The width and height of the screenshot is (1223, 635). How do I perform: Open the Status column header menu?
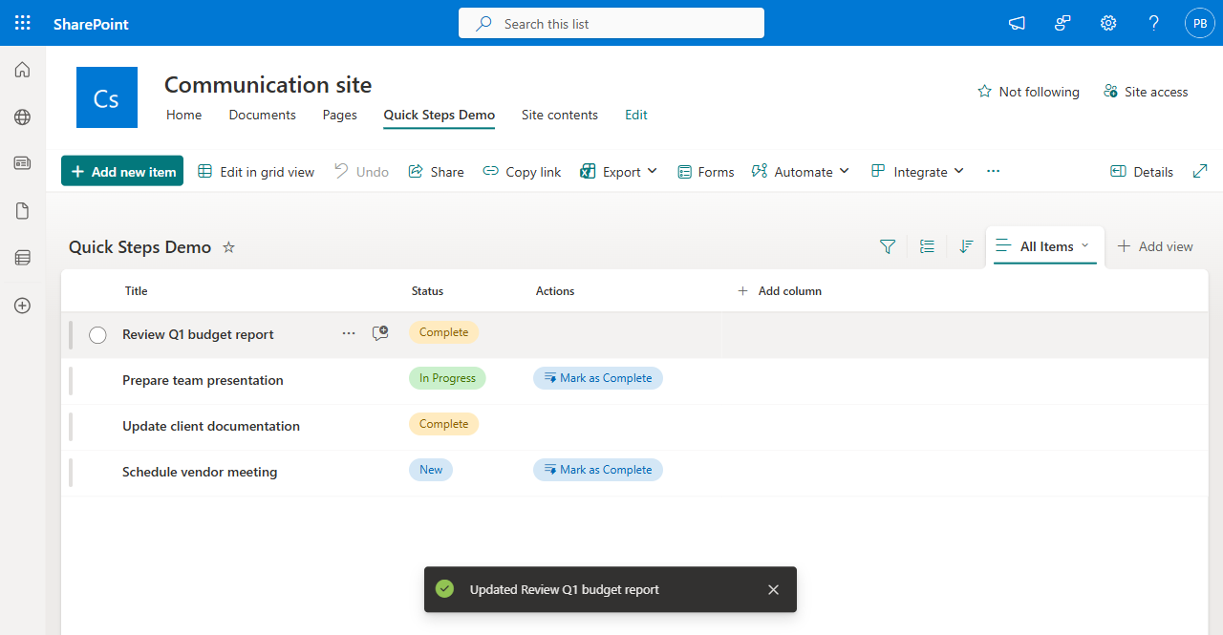click(427, 291)
